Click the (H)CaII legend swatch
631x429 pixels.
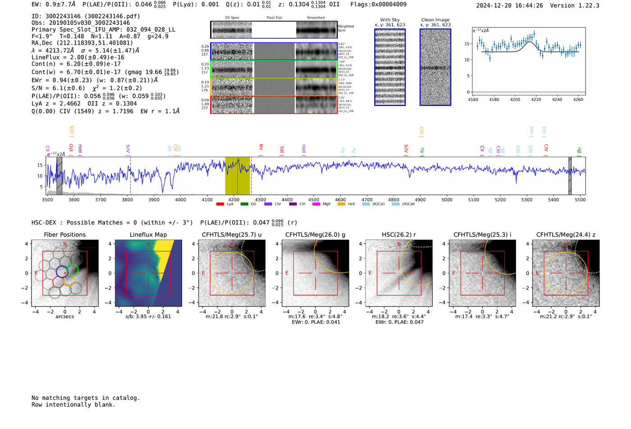click(395, 204)
